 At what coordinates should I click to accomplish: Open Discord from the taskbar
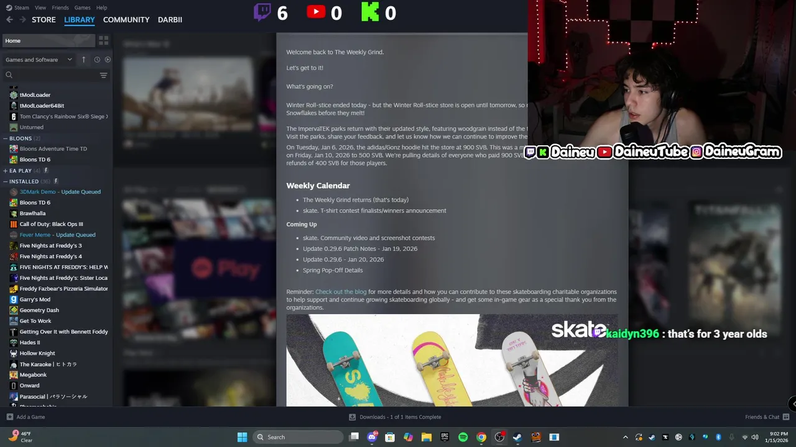pyautogui.click(x=372, y=437)
